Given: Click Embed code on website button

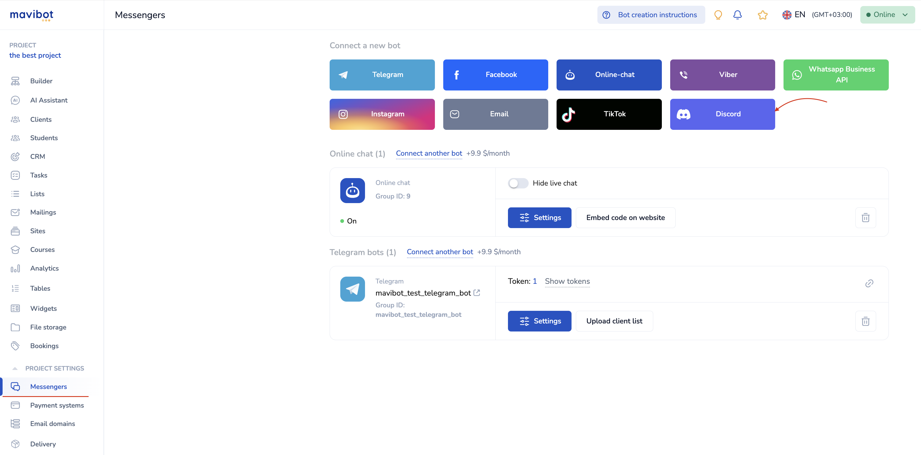Looking at the screenshot, I should [625, 217].
